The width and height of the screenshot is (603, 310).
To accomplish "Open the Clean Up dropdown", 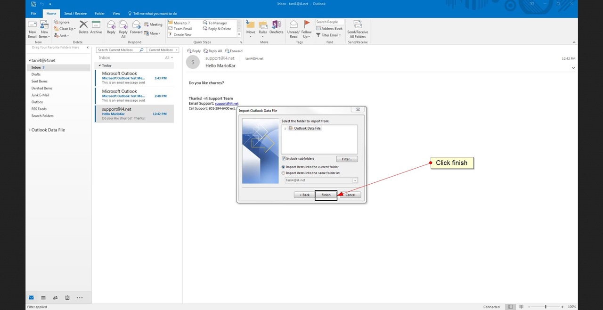I will 65,29.
